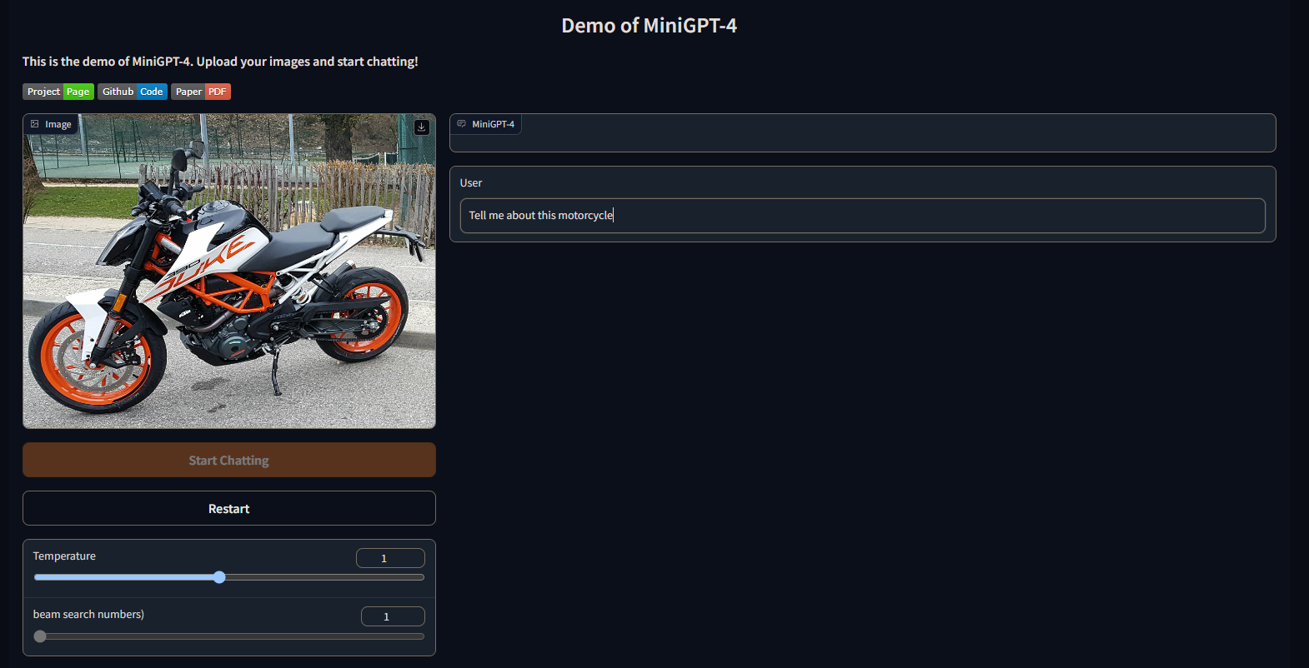The height and width of the screenshot is (668, 1309).
Task: Click the text 'This is the demo of MiniGPT-4. Upload your images and start chatting!'
Action: [220, 62]
